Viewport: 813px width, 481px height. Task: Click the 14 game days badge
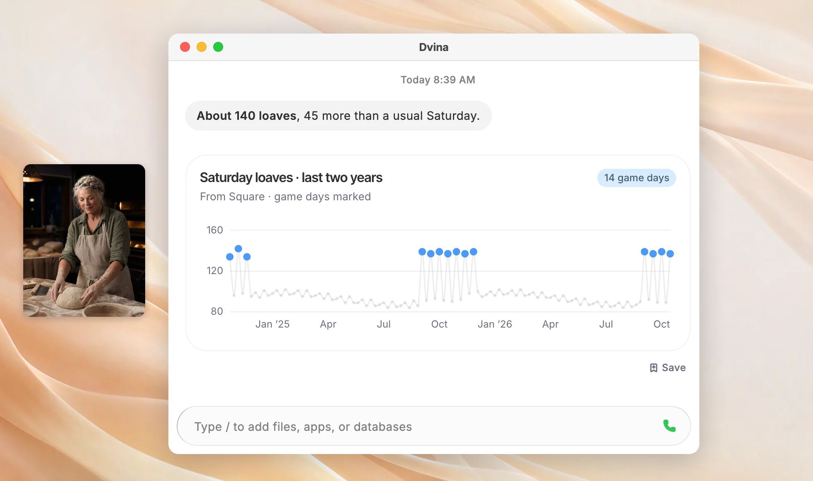pyautogui.click(x=636, y=178)
